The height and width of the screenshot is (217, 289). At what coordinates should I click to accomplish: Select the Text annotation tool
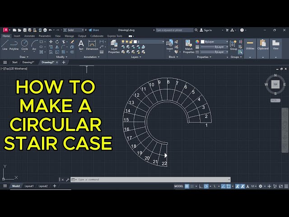point(81,45)
